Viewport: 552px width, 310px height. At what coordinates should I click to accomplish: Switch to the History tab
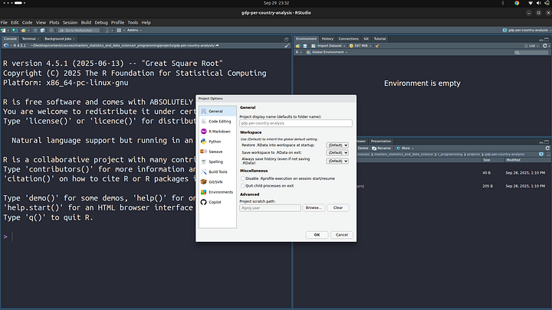click(x=327, y=39)
